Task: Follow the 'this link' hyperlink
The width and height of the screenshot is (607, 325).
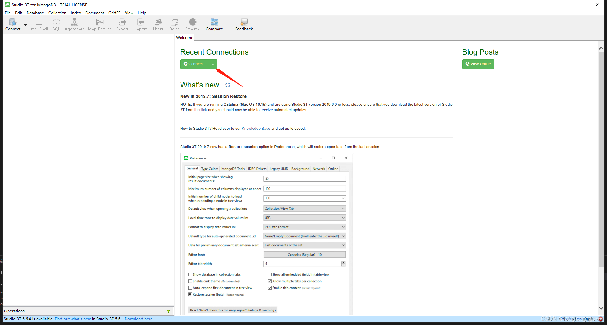Action: click(200, 110)
